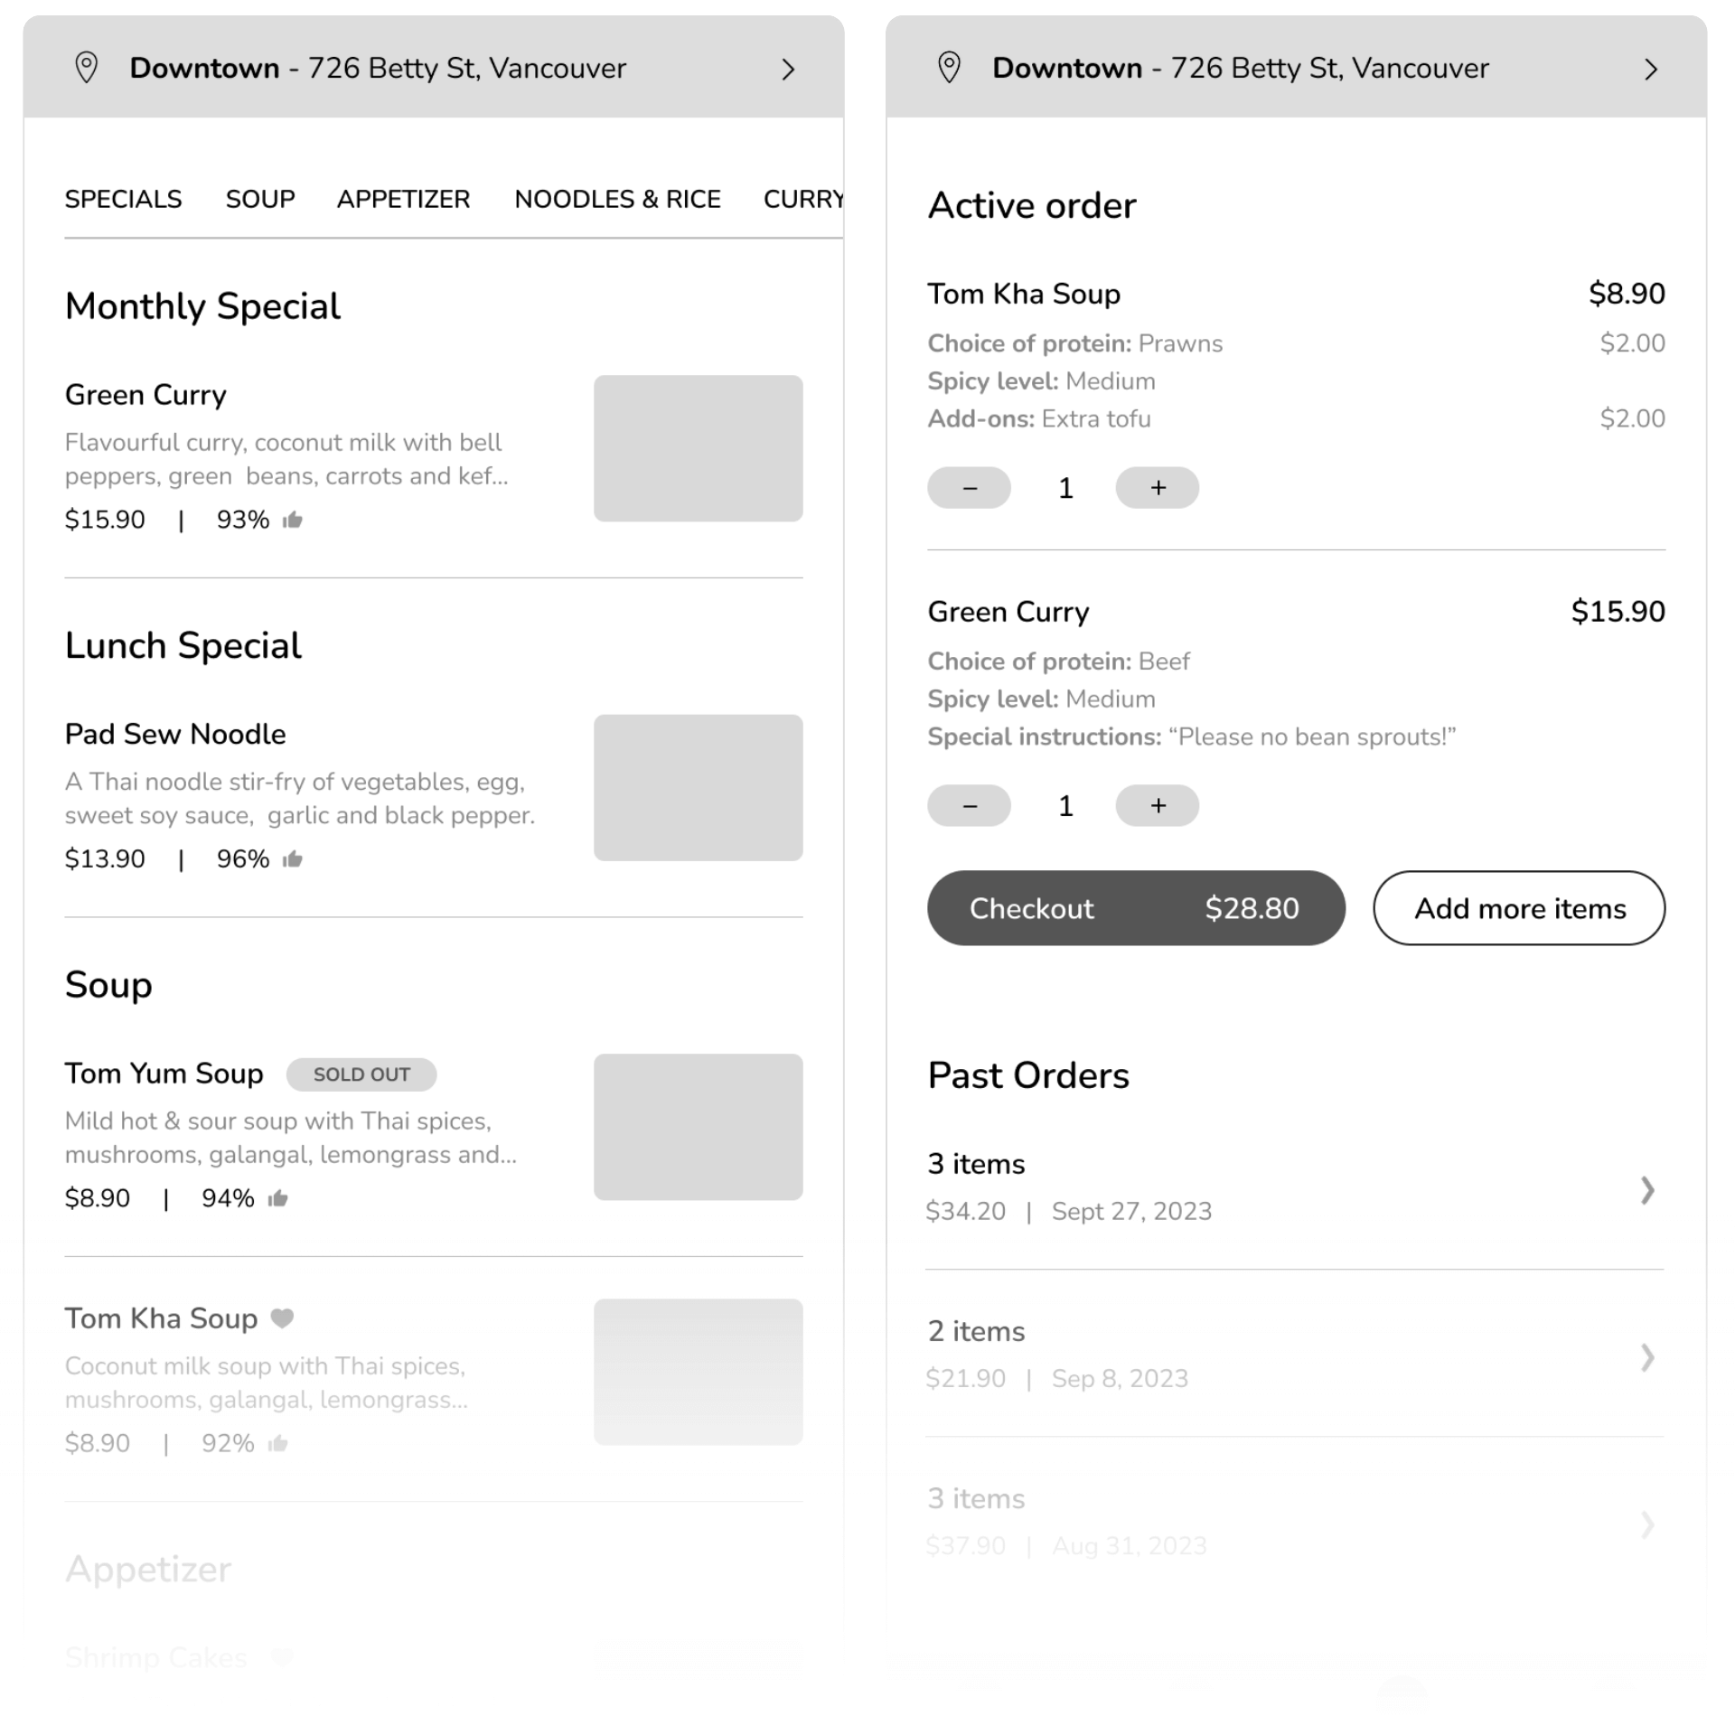Click the thumbs-up icon next to 93%

[x=292, y=520]
